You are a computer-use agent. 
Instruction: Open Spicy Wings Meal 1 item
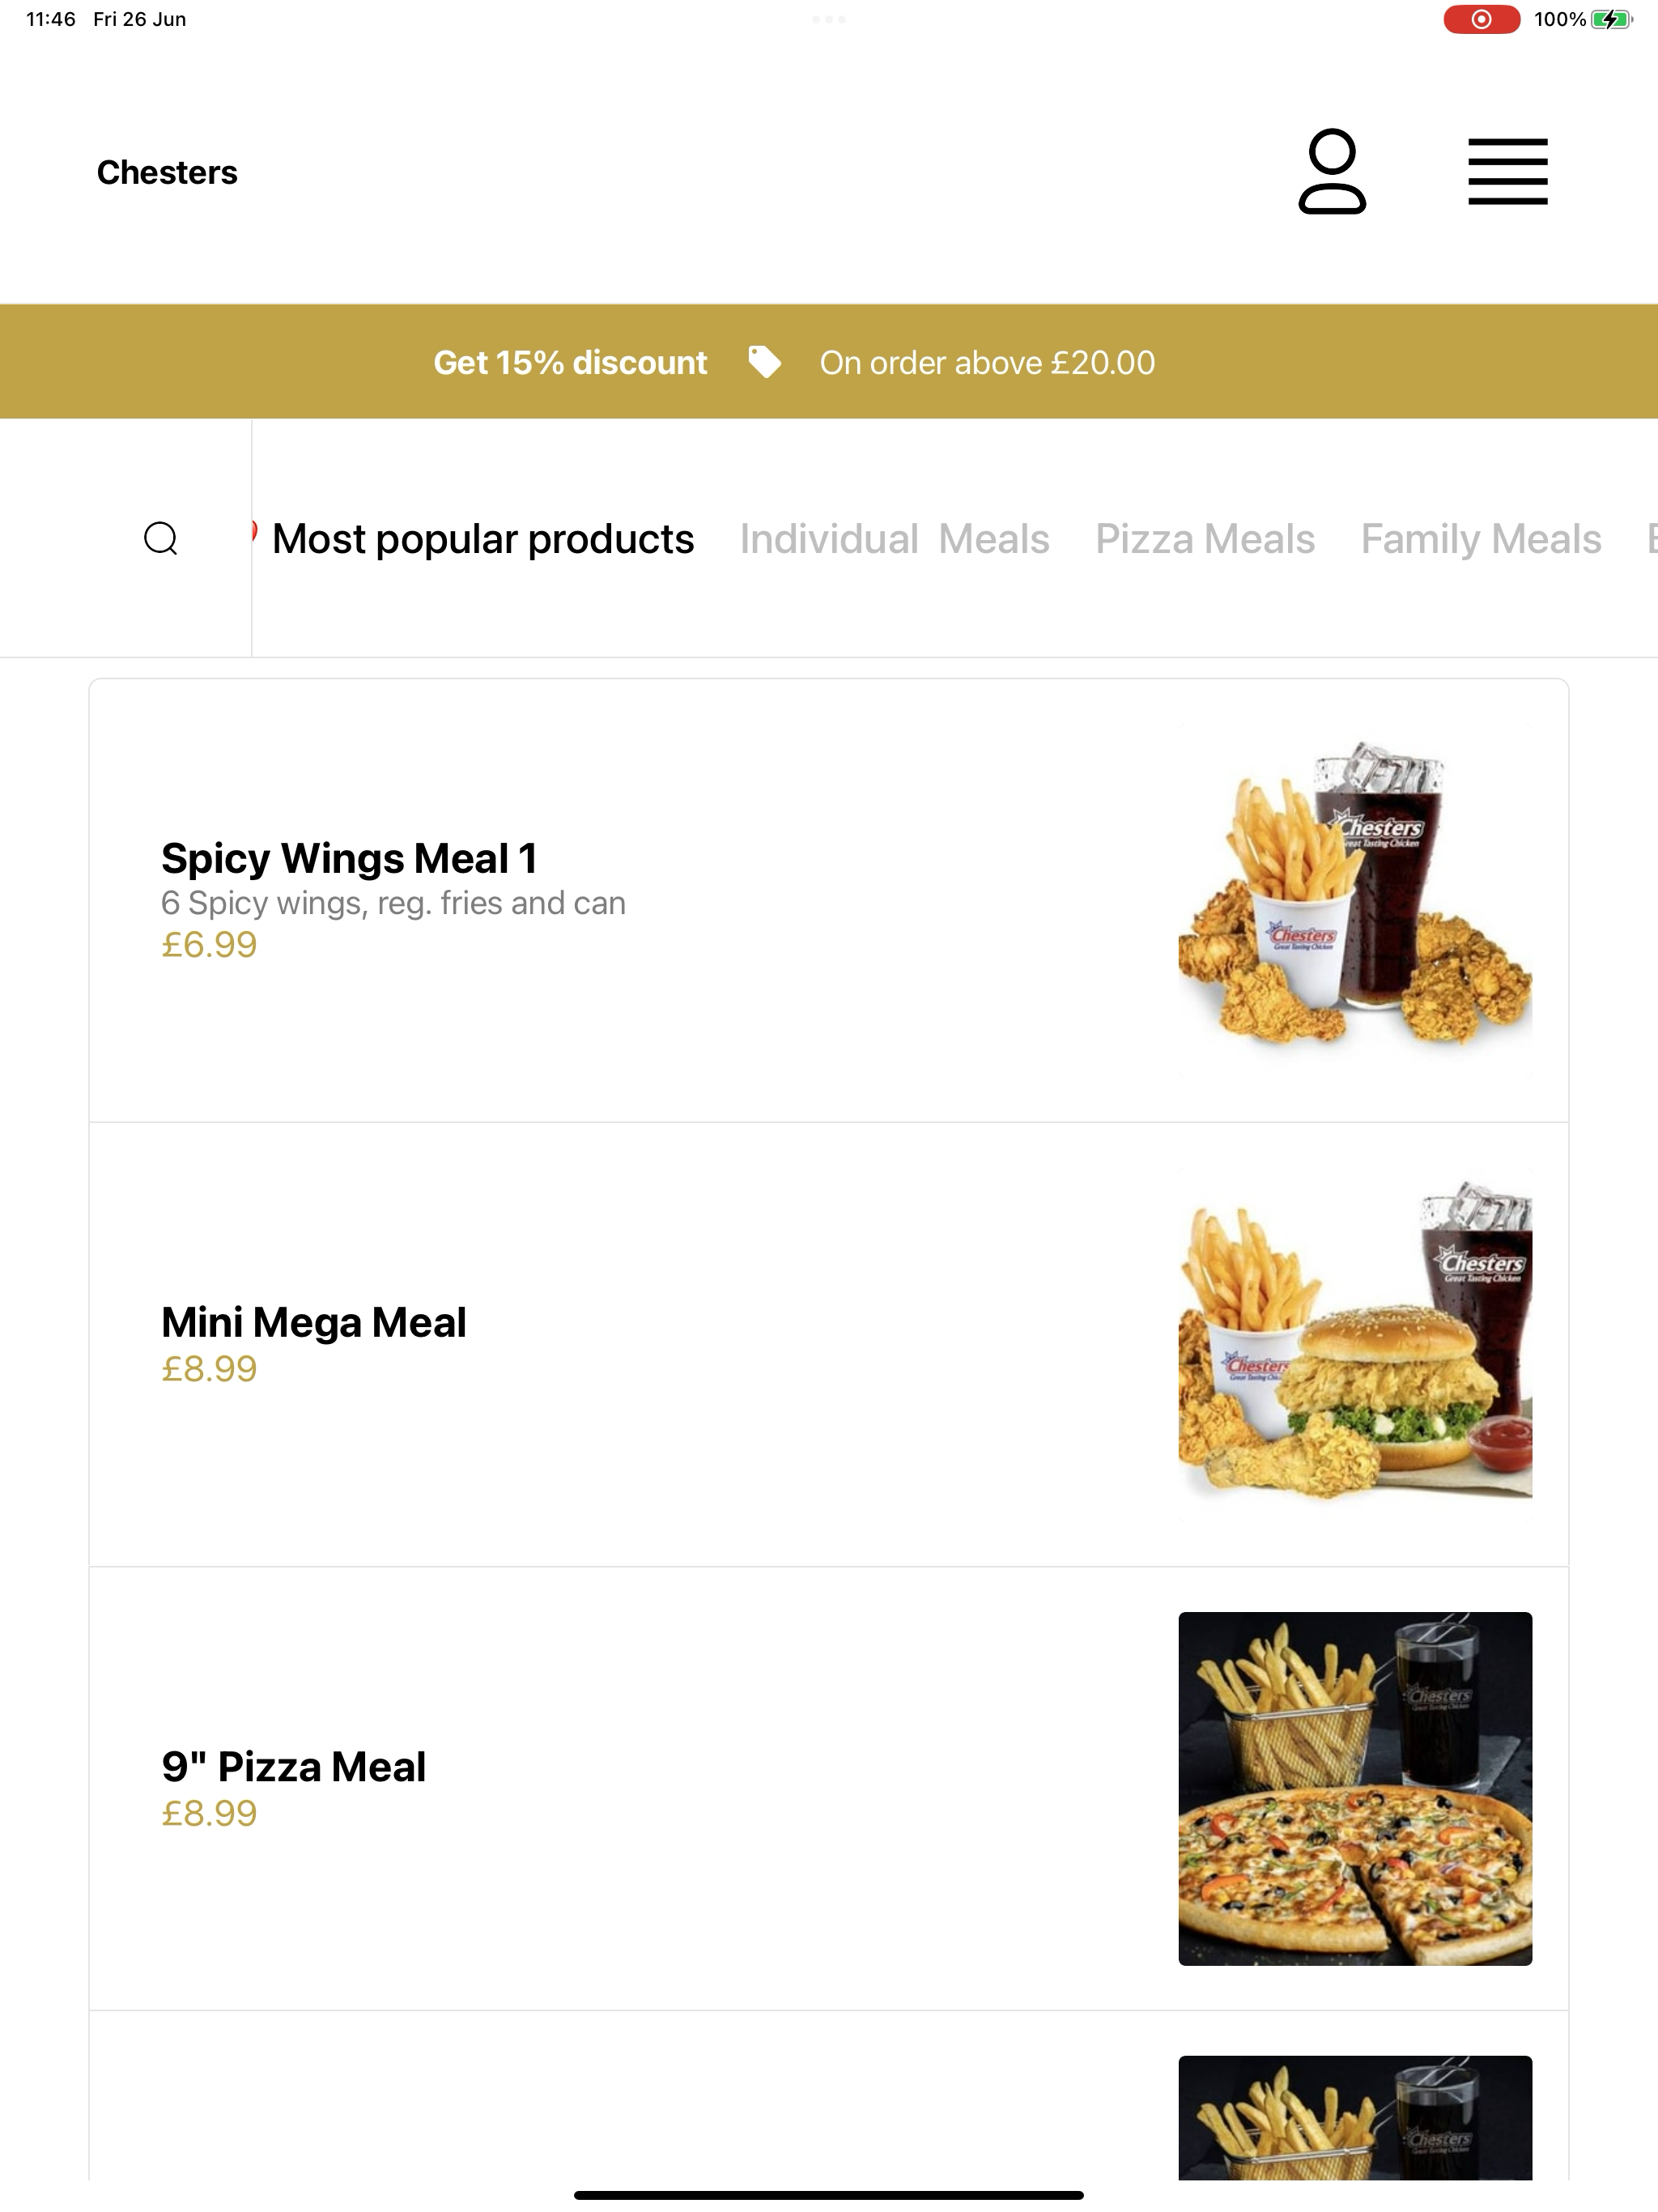point(829,900)
